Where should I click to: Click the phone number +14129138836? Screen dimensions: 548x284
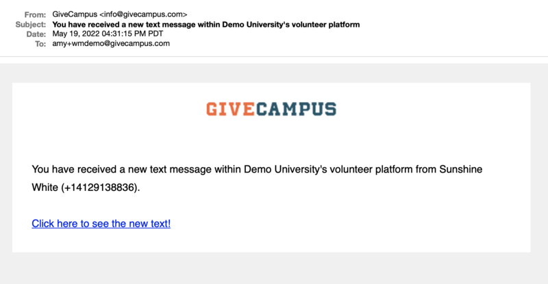click(99, 188)
